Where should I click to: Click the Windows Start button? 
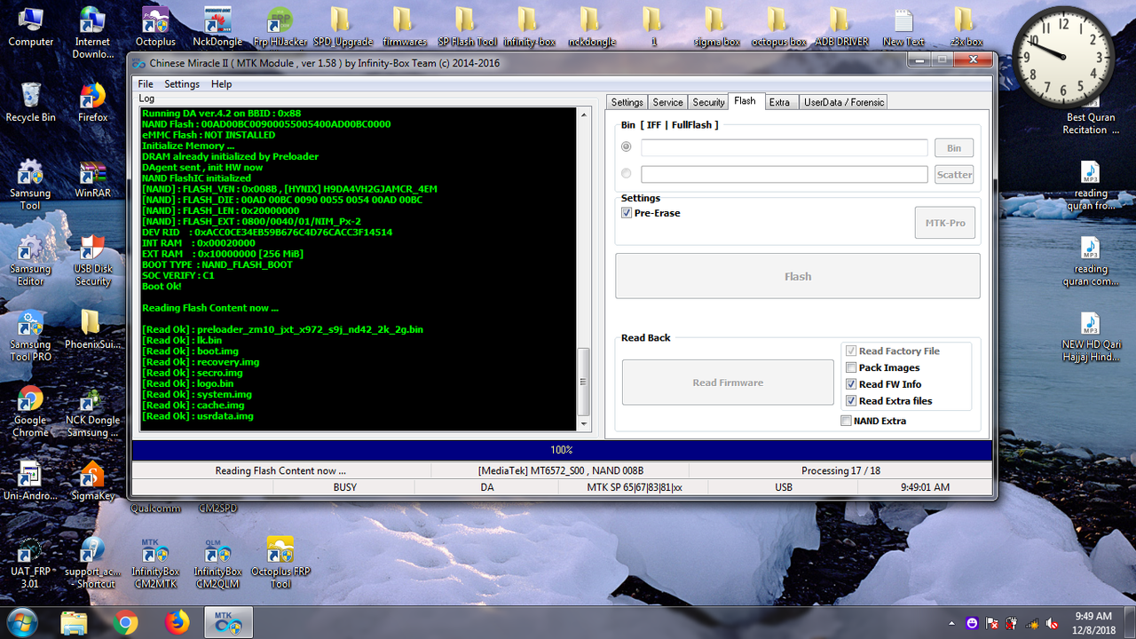click(x=22, y=621)
